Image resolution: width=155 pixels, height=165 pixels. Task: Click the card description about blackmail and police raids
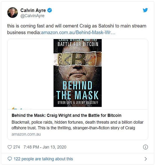[x=78, y=125]
